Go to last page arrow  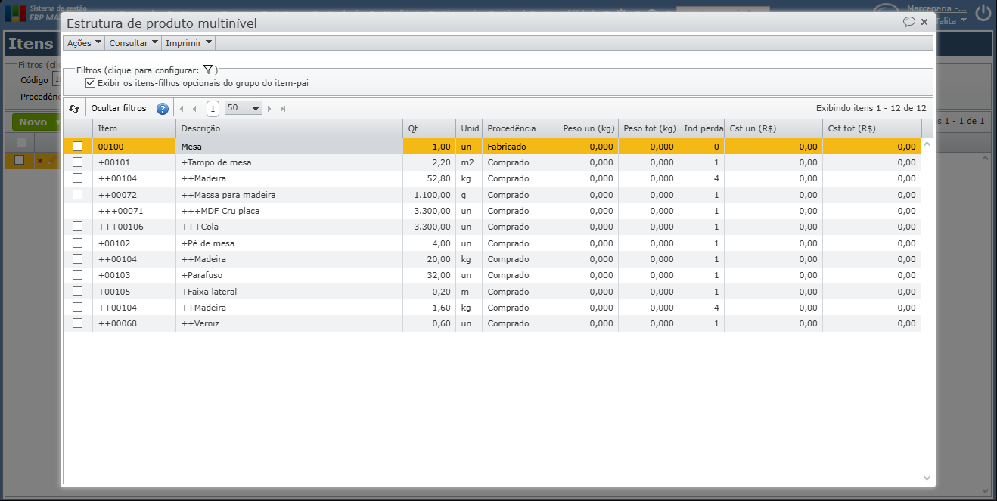(x=283, y=109)
